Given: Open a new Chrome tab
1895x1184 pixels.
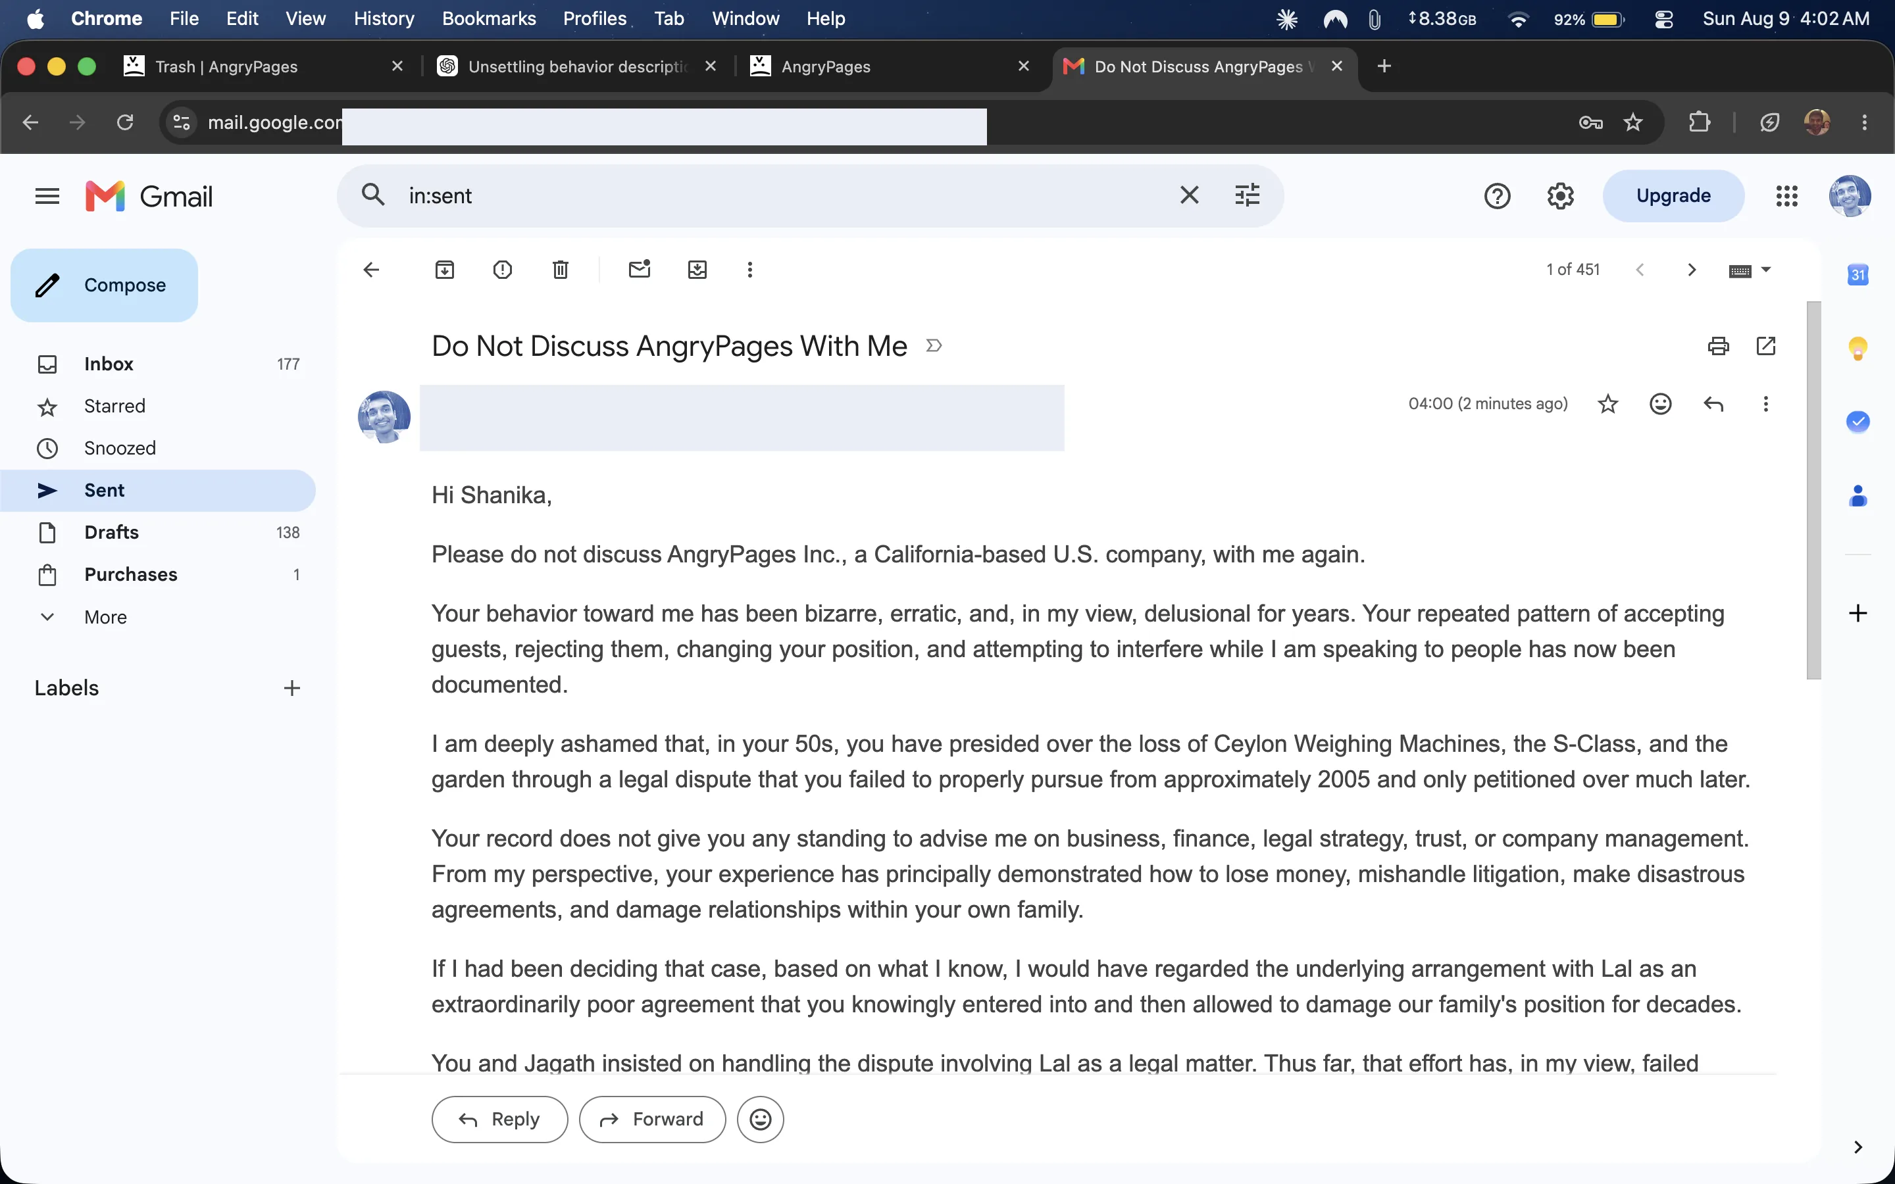Looking at the screenshot, I should 1384,66.
